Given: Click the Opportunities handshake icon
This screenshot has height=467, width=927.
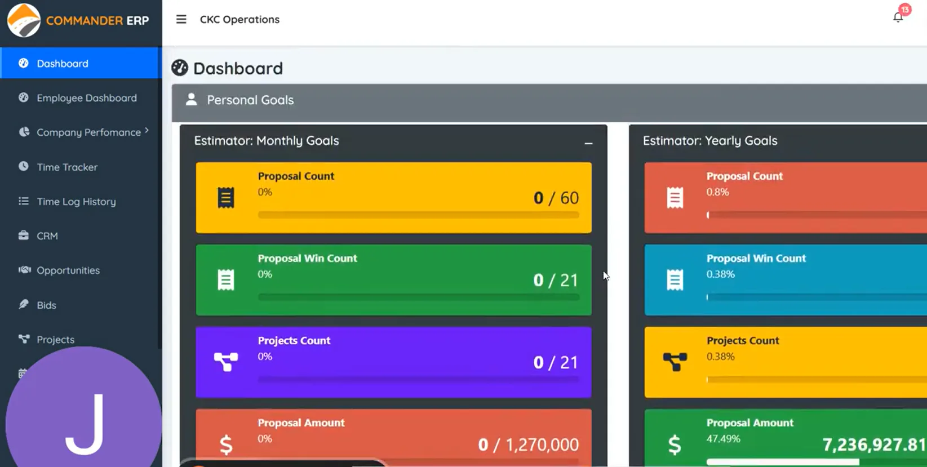Looking at the screenshot, I should pos(24,270).
